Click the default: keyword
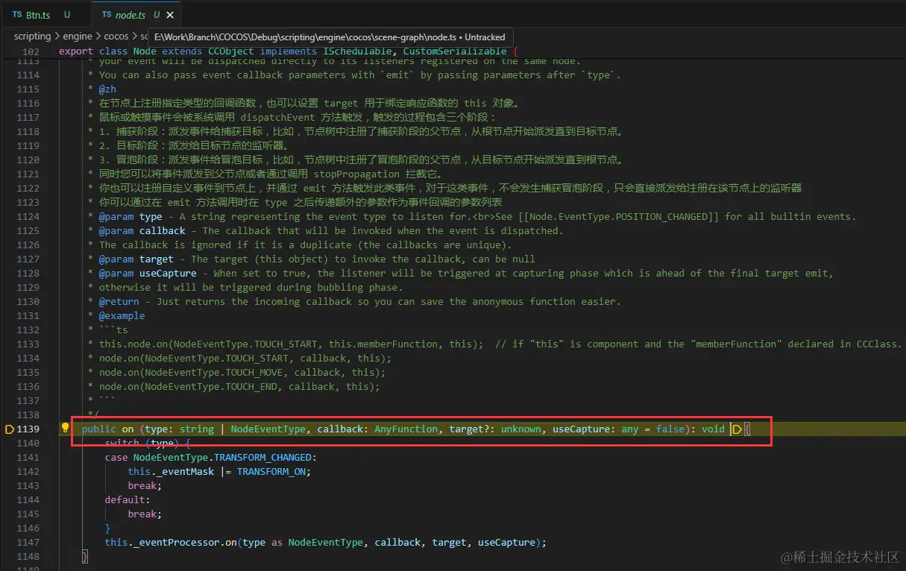Viewport: 906px width, 571px height. tap(128, 500)
